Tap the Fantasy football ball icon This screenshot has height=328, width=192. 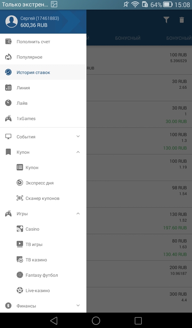click(20, 275)
